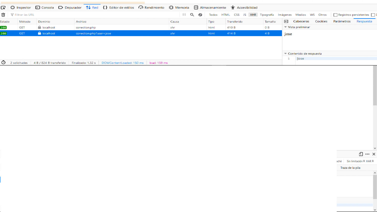Click details pane scrollbar down arrow
The image size is (377, 212).
pos(375,148)
